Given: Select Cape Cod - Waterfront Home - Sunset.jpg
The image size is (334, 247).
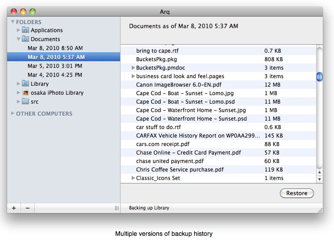Looking at the screenshot, I should [x=191, y=110].
